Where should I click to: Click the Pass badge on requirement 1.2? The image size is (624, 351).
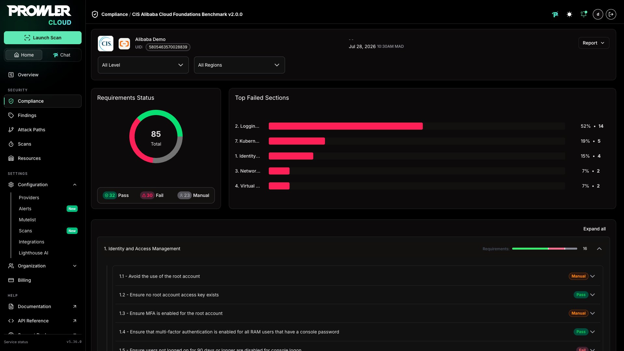[581, 295]
